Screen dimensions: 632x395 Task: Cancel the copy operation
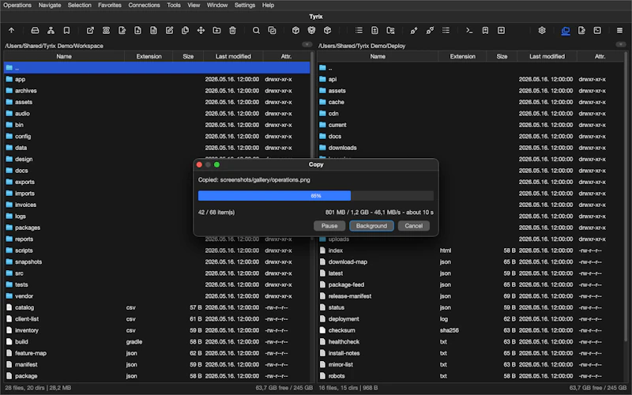point(413,226)
